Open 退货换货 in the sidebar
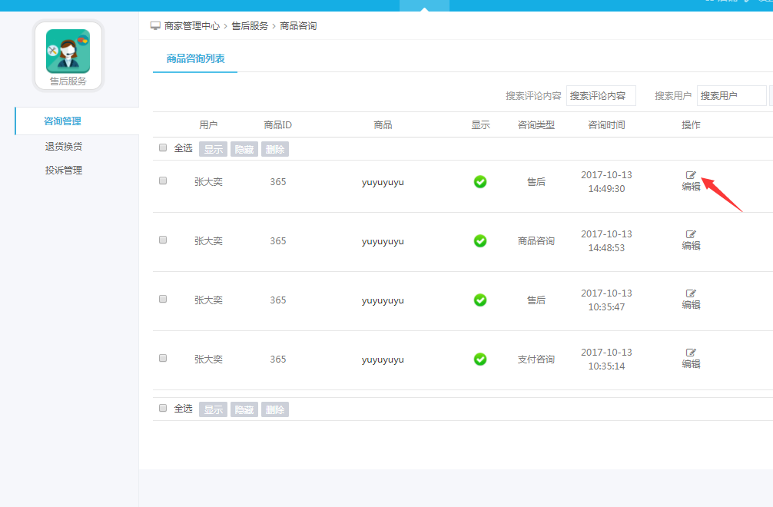 pyautogui.click(x=63, y=146)
